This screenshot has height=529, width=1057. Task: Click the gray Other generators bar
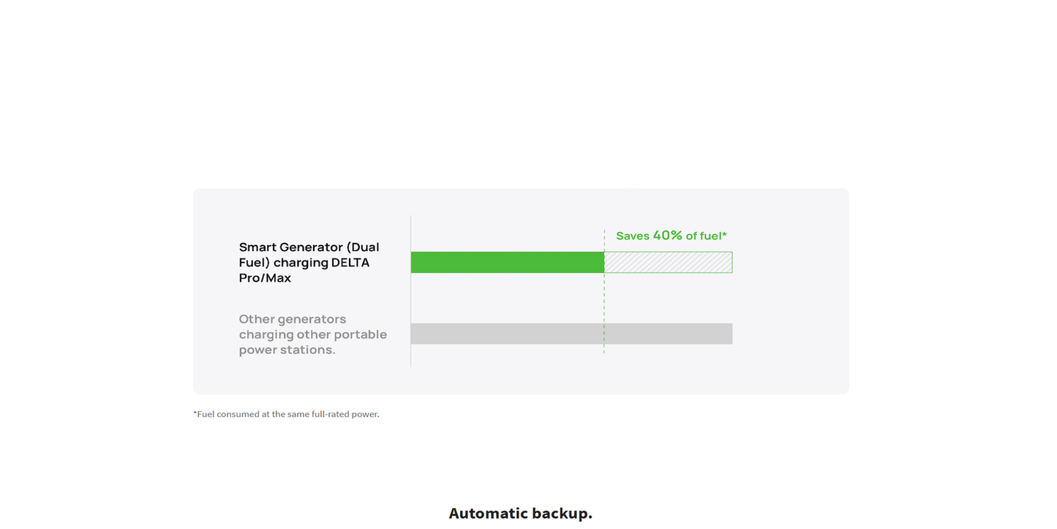point(571,334)
